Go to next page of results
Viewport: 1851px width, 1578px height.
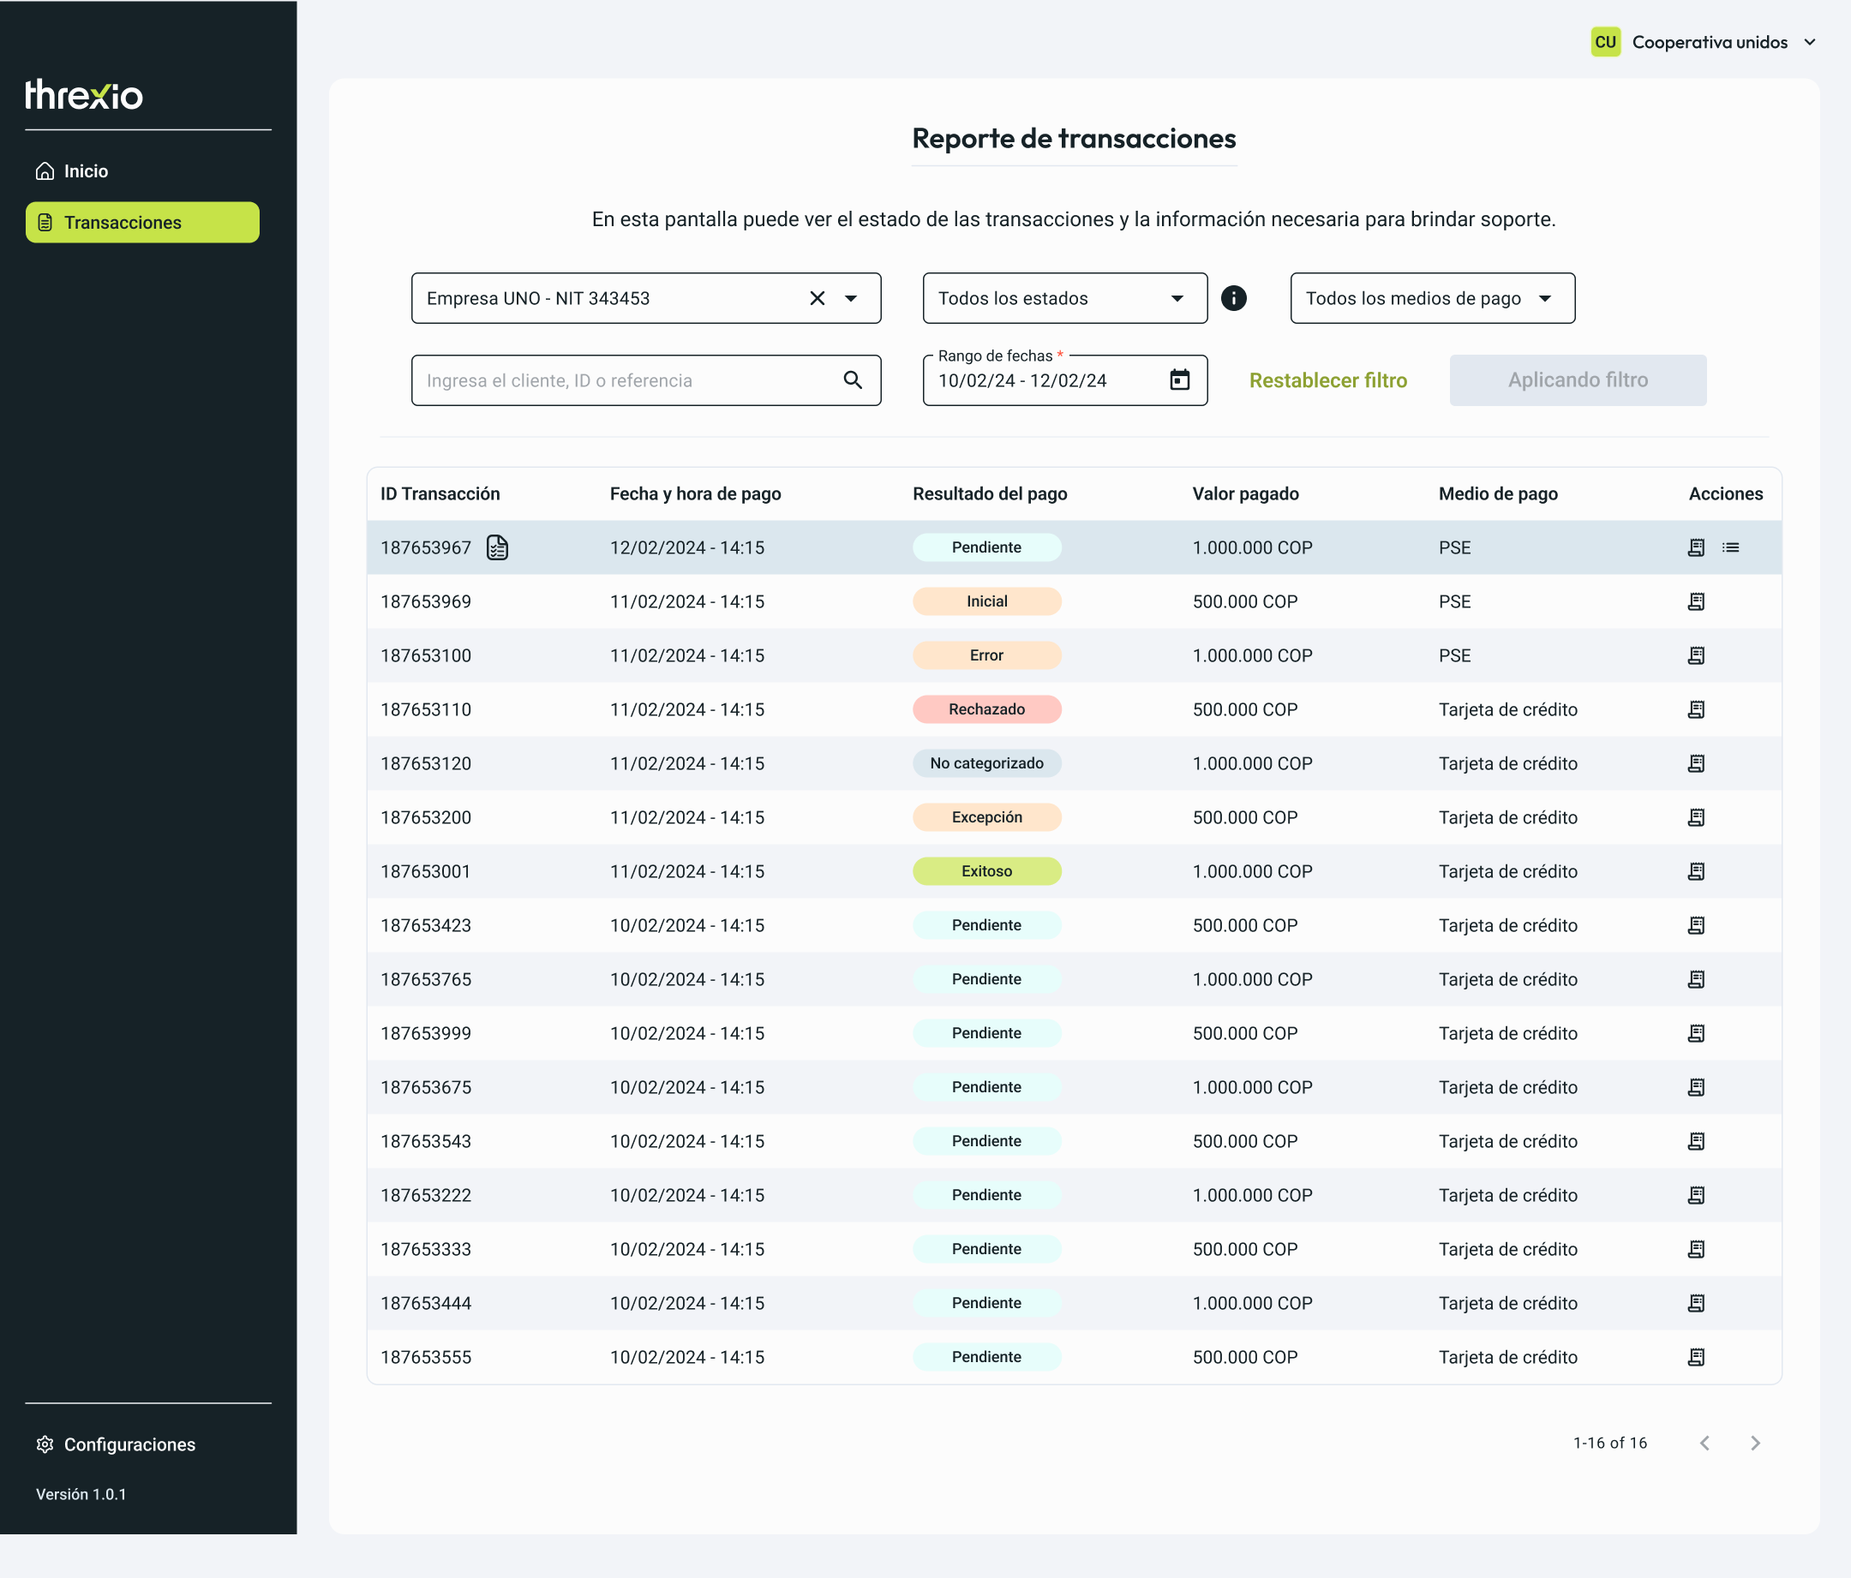click(x=1754, y=1444)
